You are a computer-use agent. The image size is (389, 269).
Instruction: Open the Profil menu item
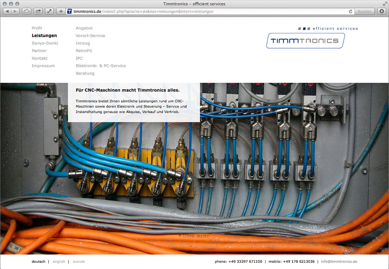[37, 28]
